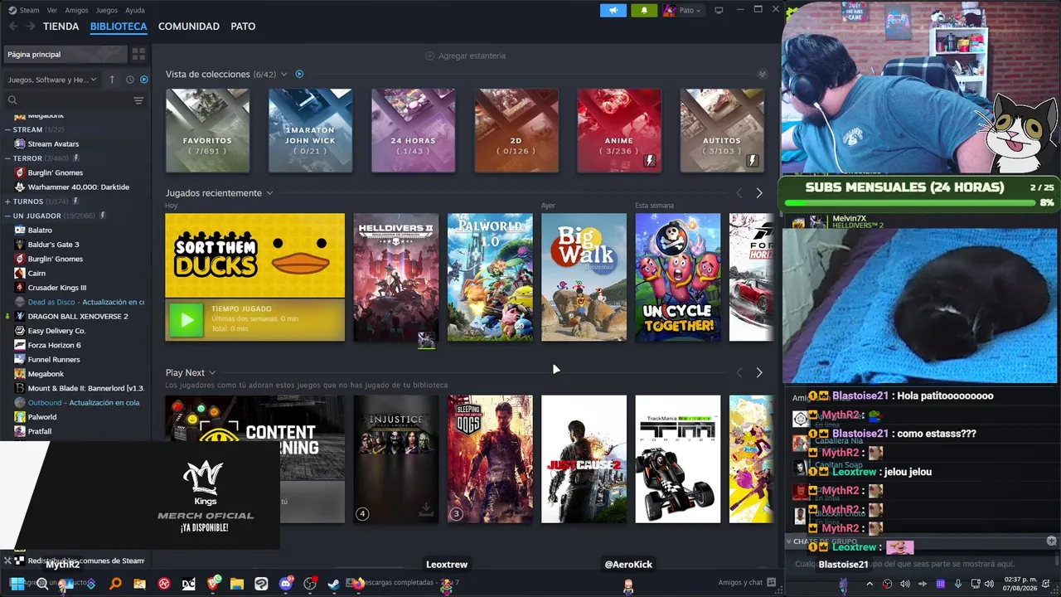
Task: Collapse the STREAM collection
Action: click(8, 129)
